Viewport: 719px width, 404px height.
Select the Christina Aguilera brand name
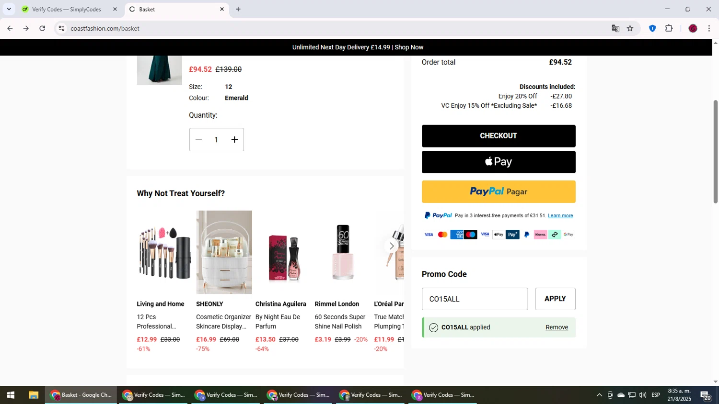tap(281, 304)
